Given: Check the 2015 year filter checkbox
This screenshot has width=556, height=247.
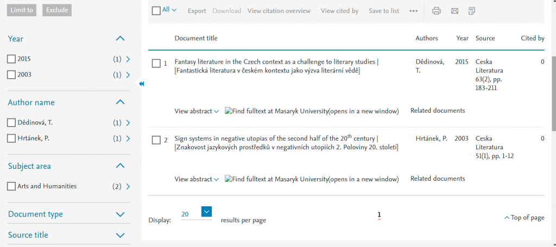Looking at the screenshot, I should pyautogui.click(x=11, y=59).
